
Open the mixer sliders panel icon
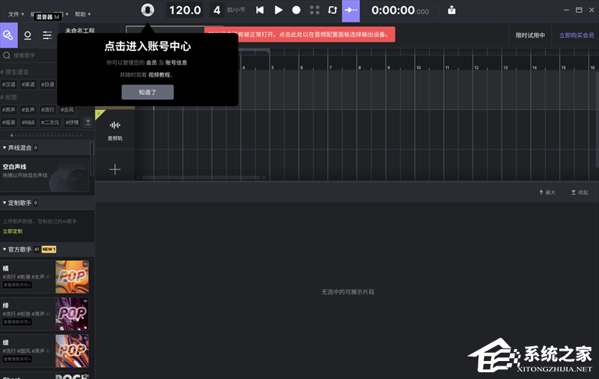click(47, 35)
